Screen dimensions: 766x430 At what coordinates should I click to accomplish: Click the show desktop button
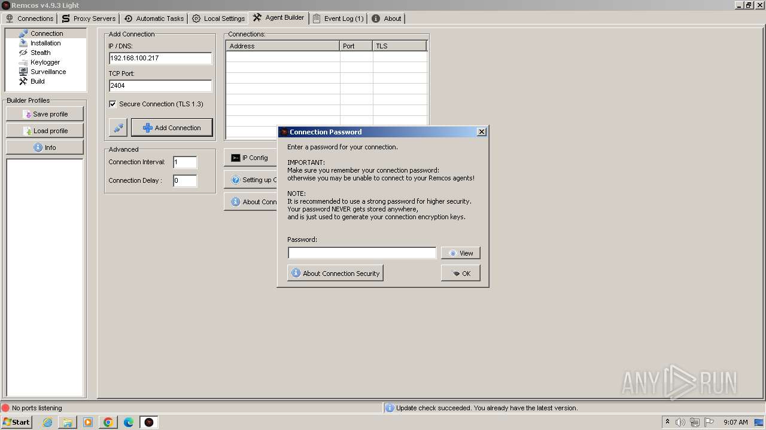pos(760,422)
